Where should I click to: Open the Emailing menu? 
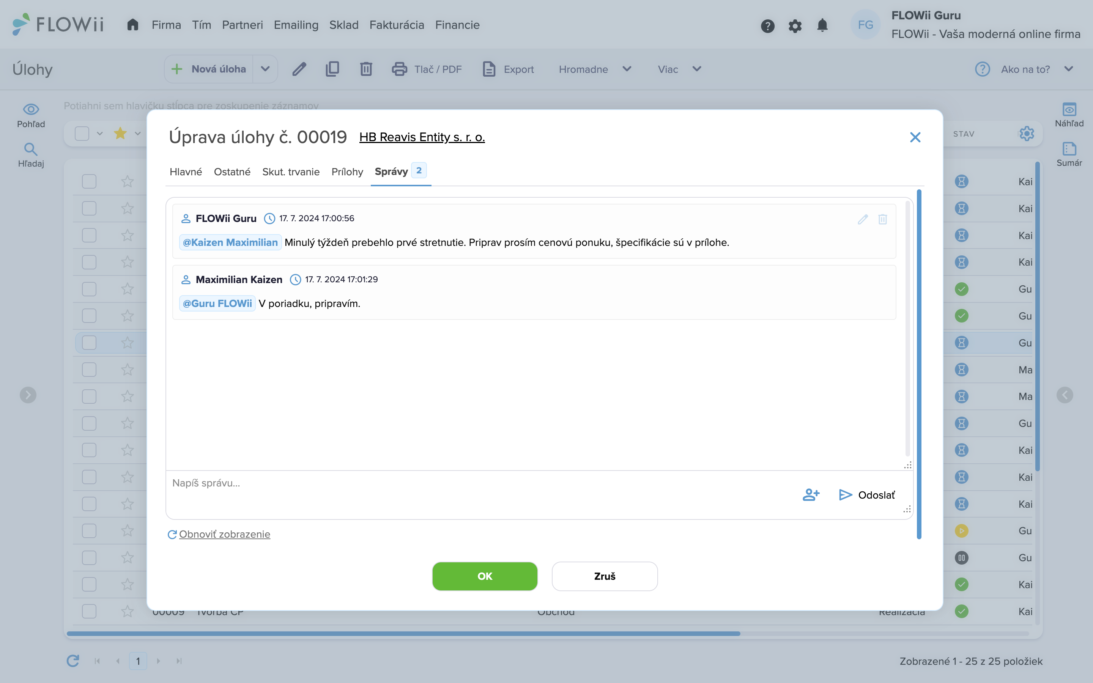(x=296, y=25)
